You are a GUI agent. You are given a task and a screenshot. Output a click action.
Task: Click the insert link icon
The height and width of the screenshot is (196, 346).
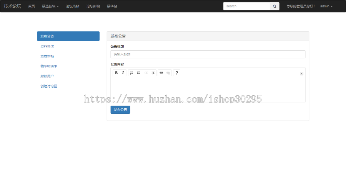point(161,73)
